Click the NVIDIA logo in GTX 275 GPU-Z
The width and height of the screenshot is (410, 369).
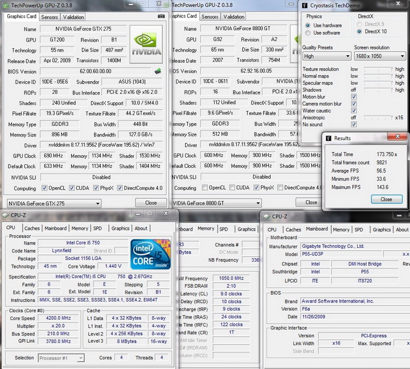tap(146, 44)
